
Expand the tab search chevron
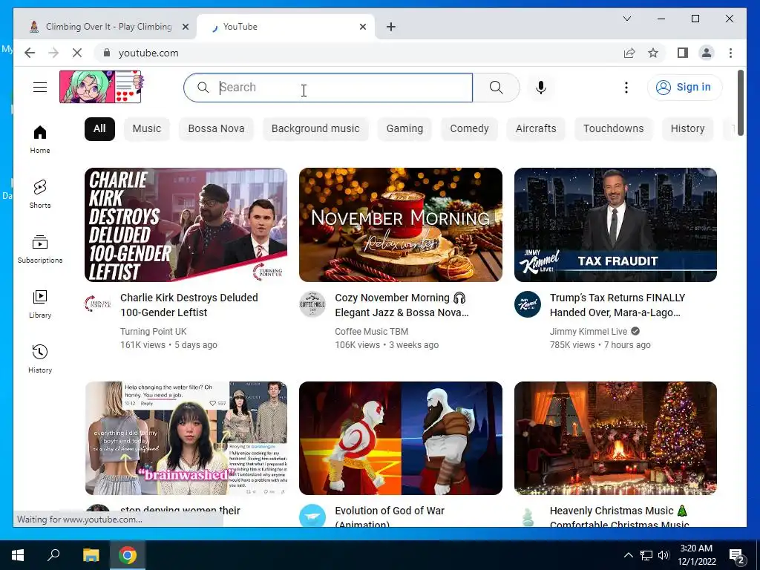(626, 19)
